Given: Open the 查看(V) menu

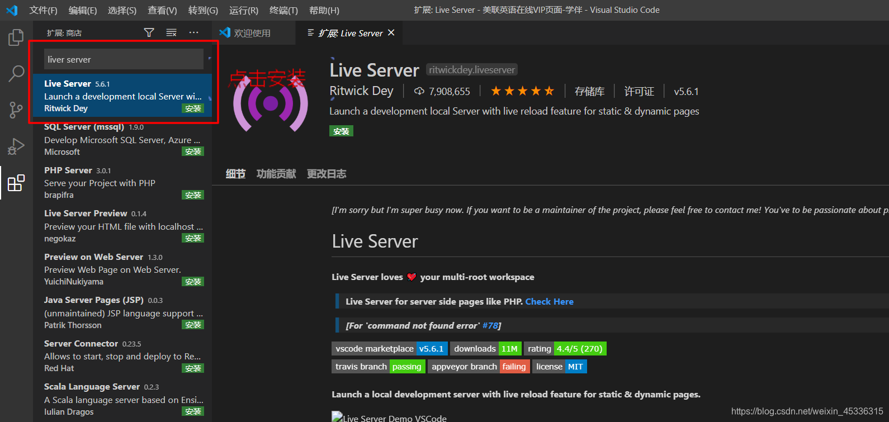Looking at the screenshot, I should pyautogui.click(x=162, y=10).
